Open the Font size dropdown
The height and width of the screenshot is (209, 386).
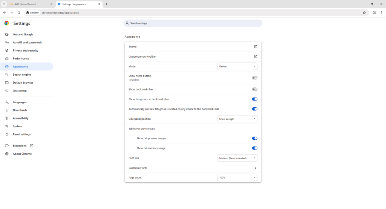click(237, 158)
